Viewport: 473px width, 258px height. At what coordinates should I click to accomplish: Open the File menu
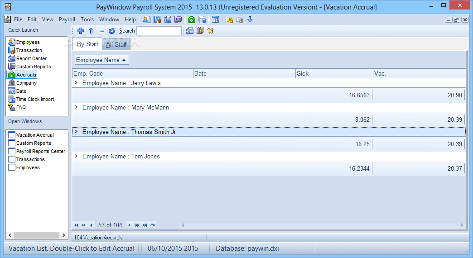tap(18, 19)
